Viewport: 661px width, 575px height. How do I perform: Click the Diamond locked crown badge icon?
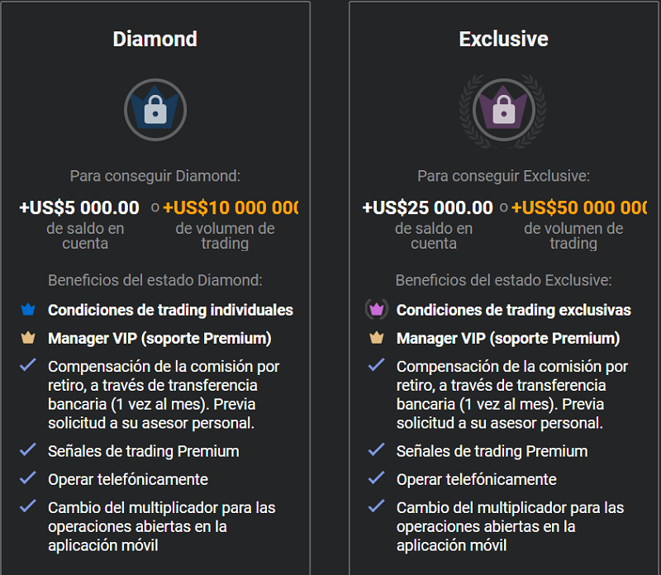[155, 109]
